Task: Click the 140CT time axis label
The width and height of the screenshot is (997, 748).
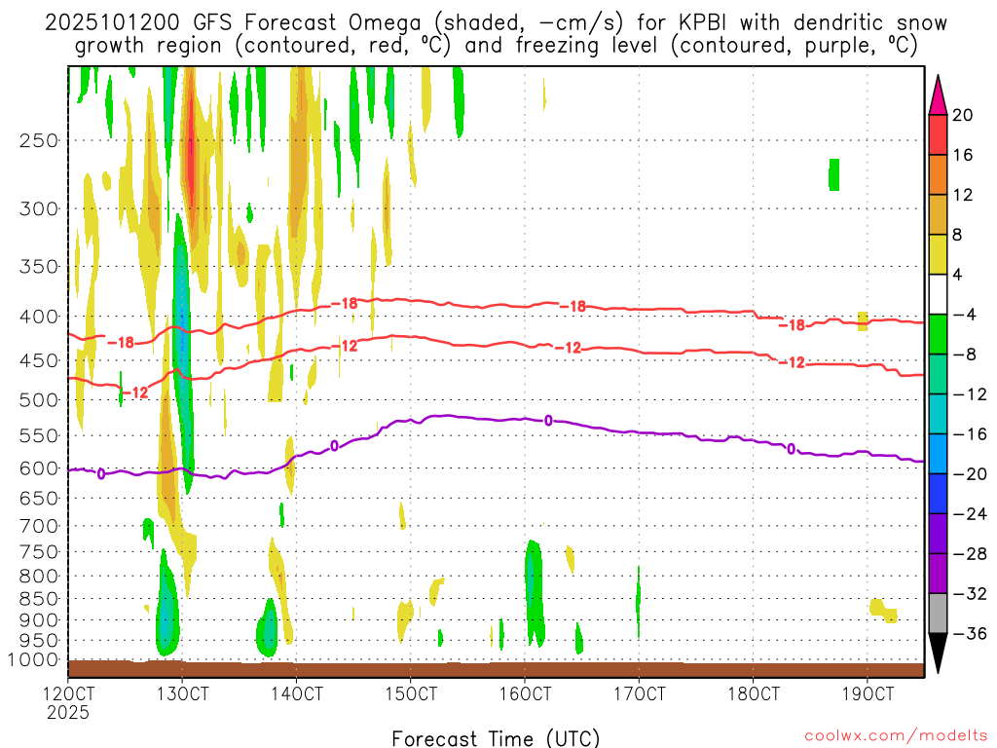Action: pos(296,693)
